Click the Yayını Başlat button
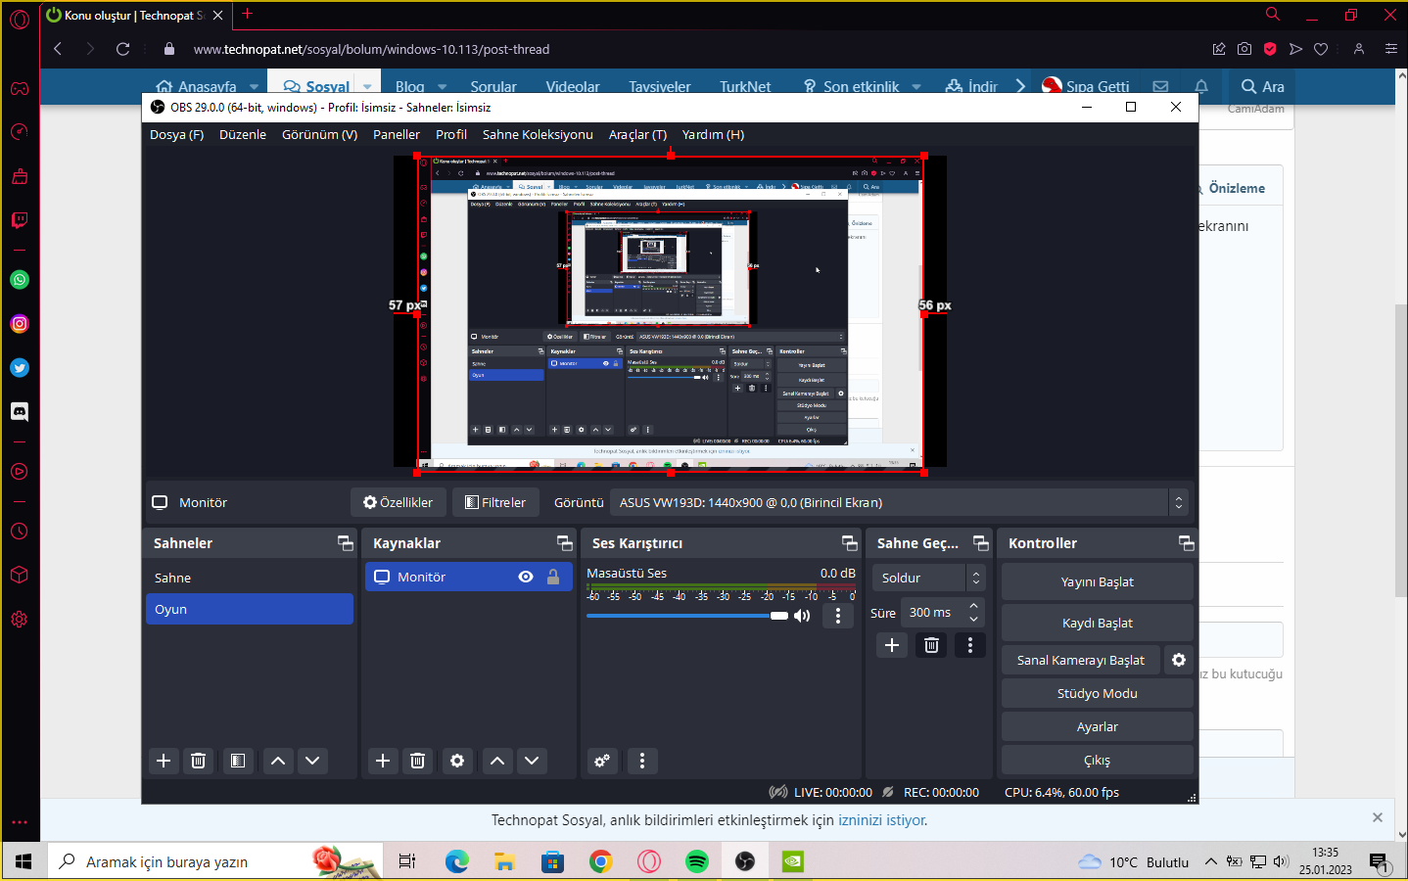1408x881 pixels. tap(1097, 581)
